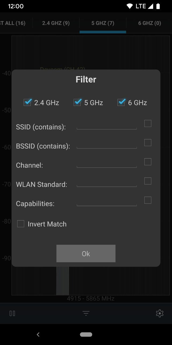The width and height of the screenshot is (172, 345).
Task: Uncheck the 5 GHz checkbox
Action: click(x=77, y=102)
